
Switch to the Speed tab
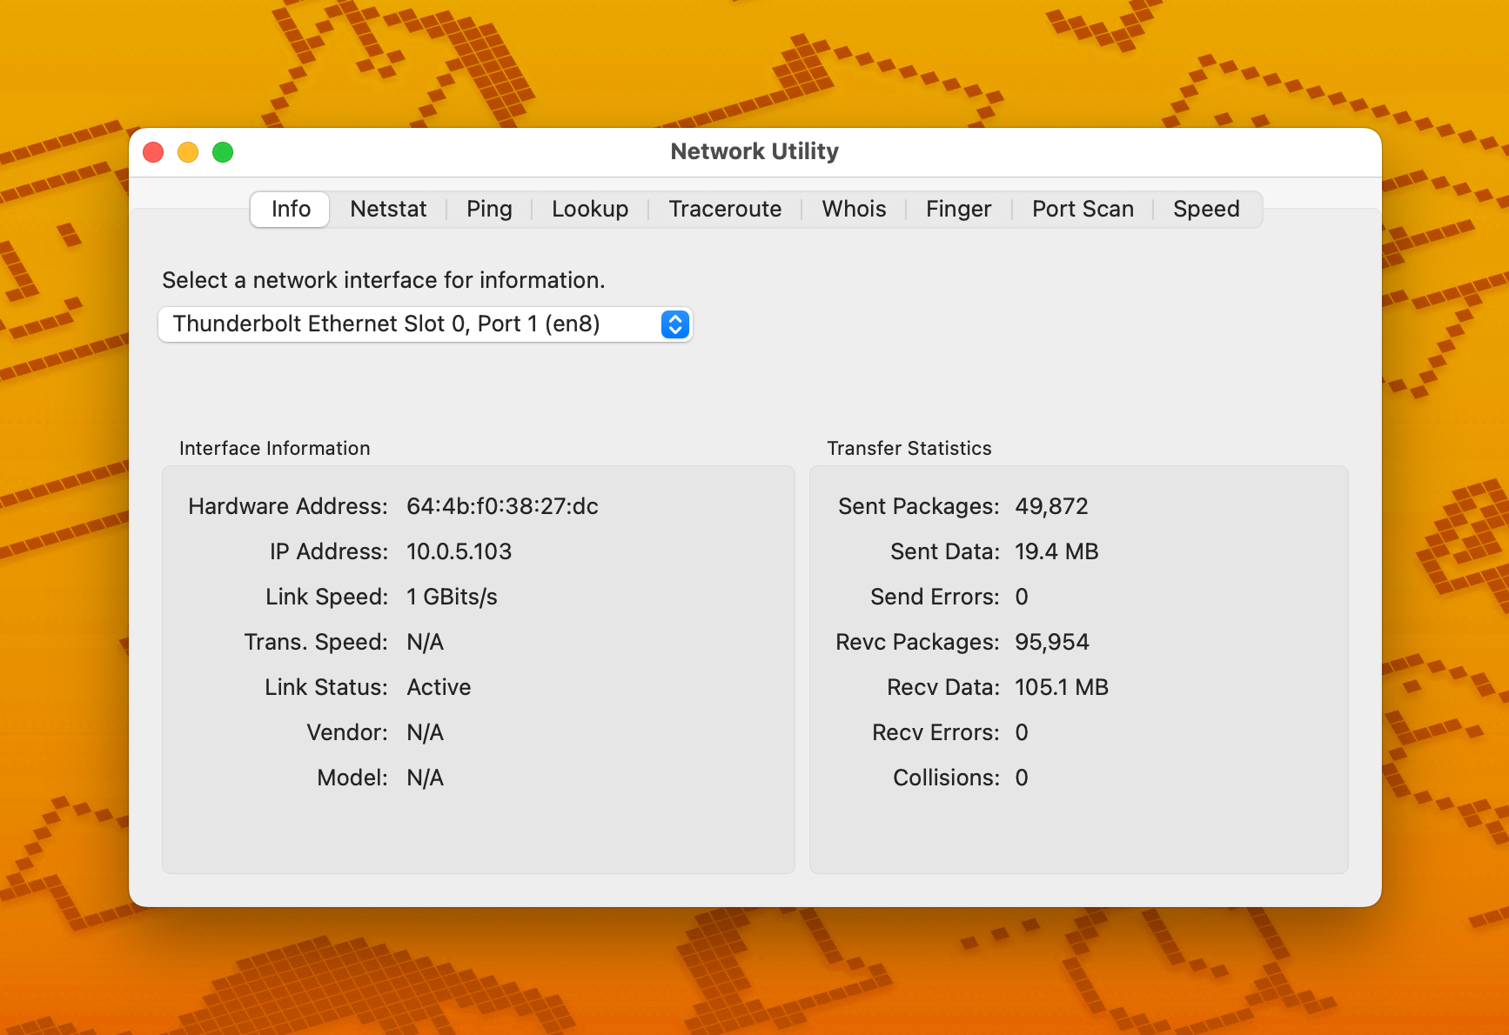1206,210
